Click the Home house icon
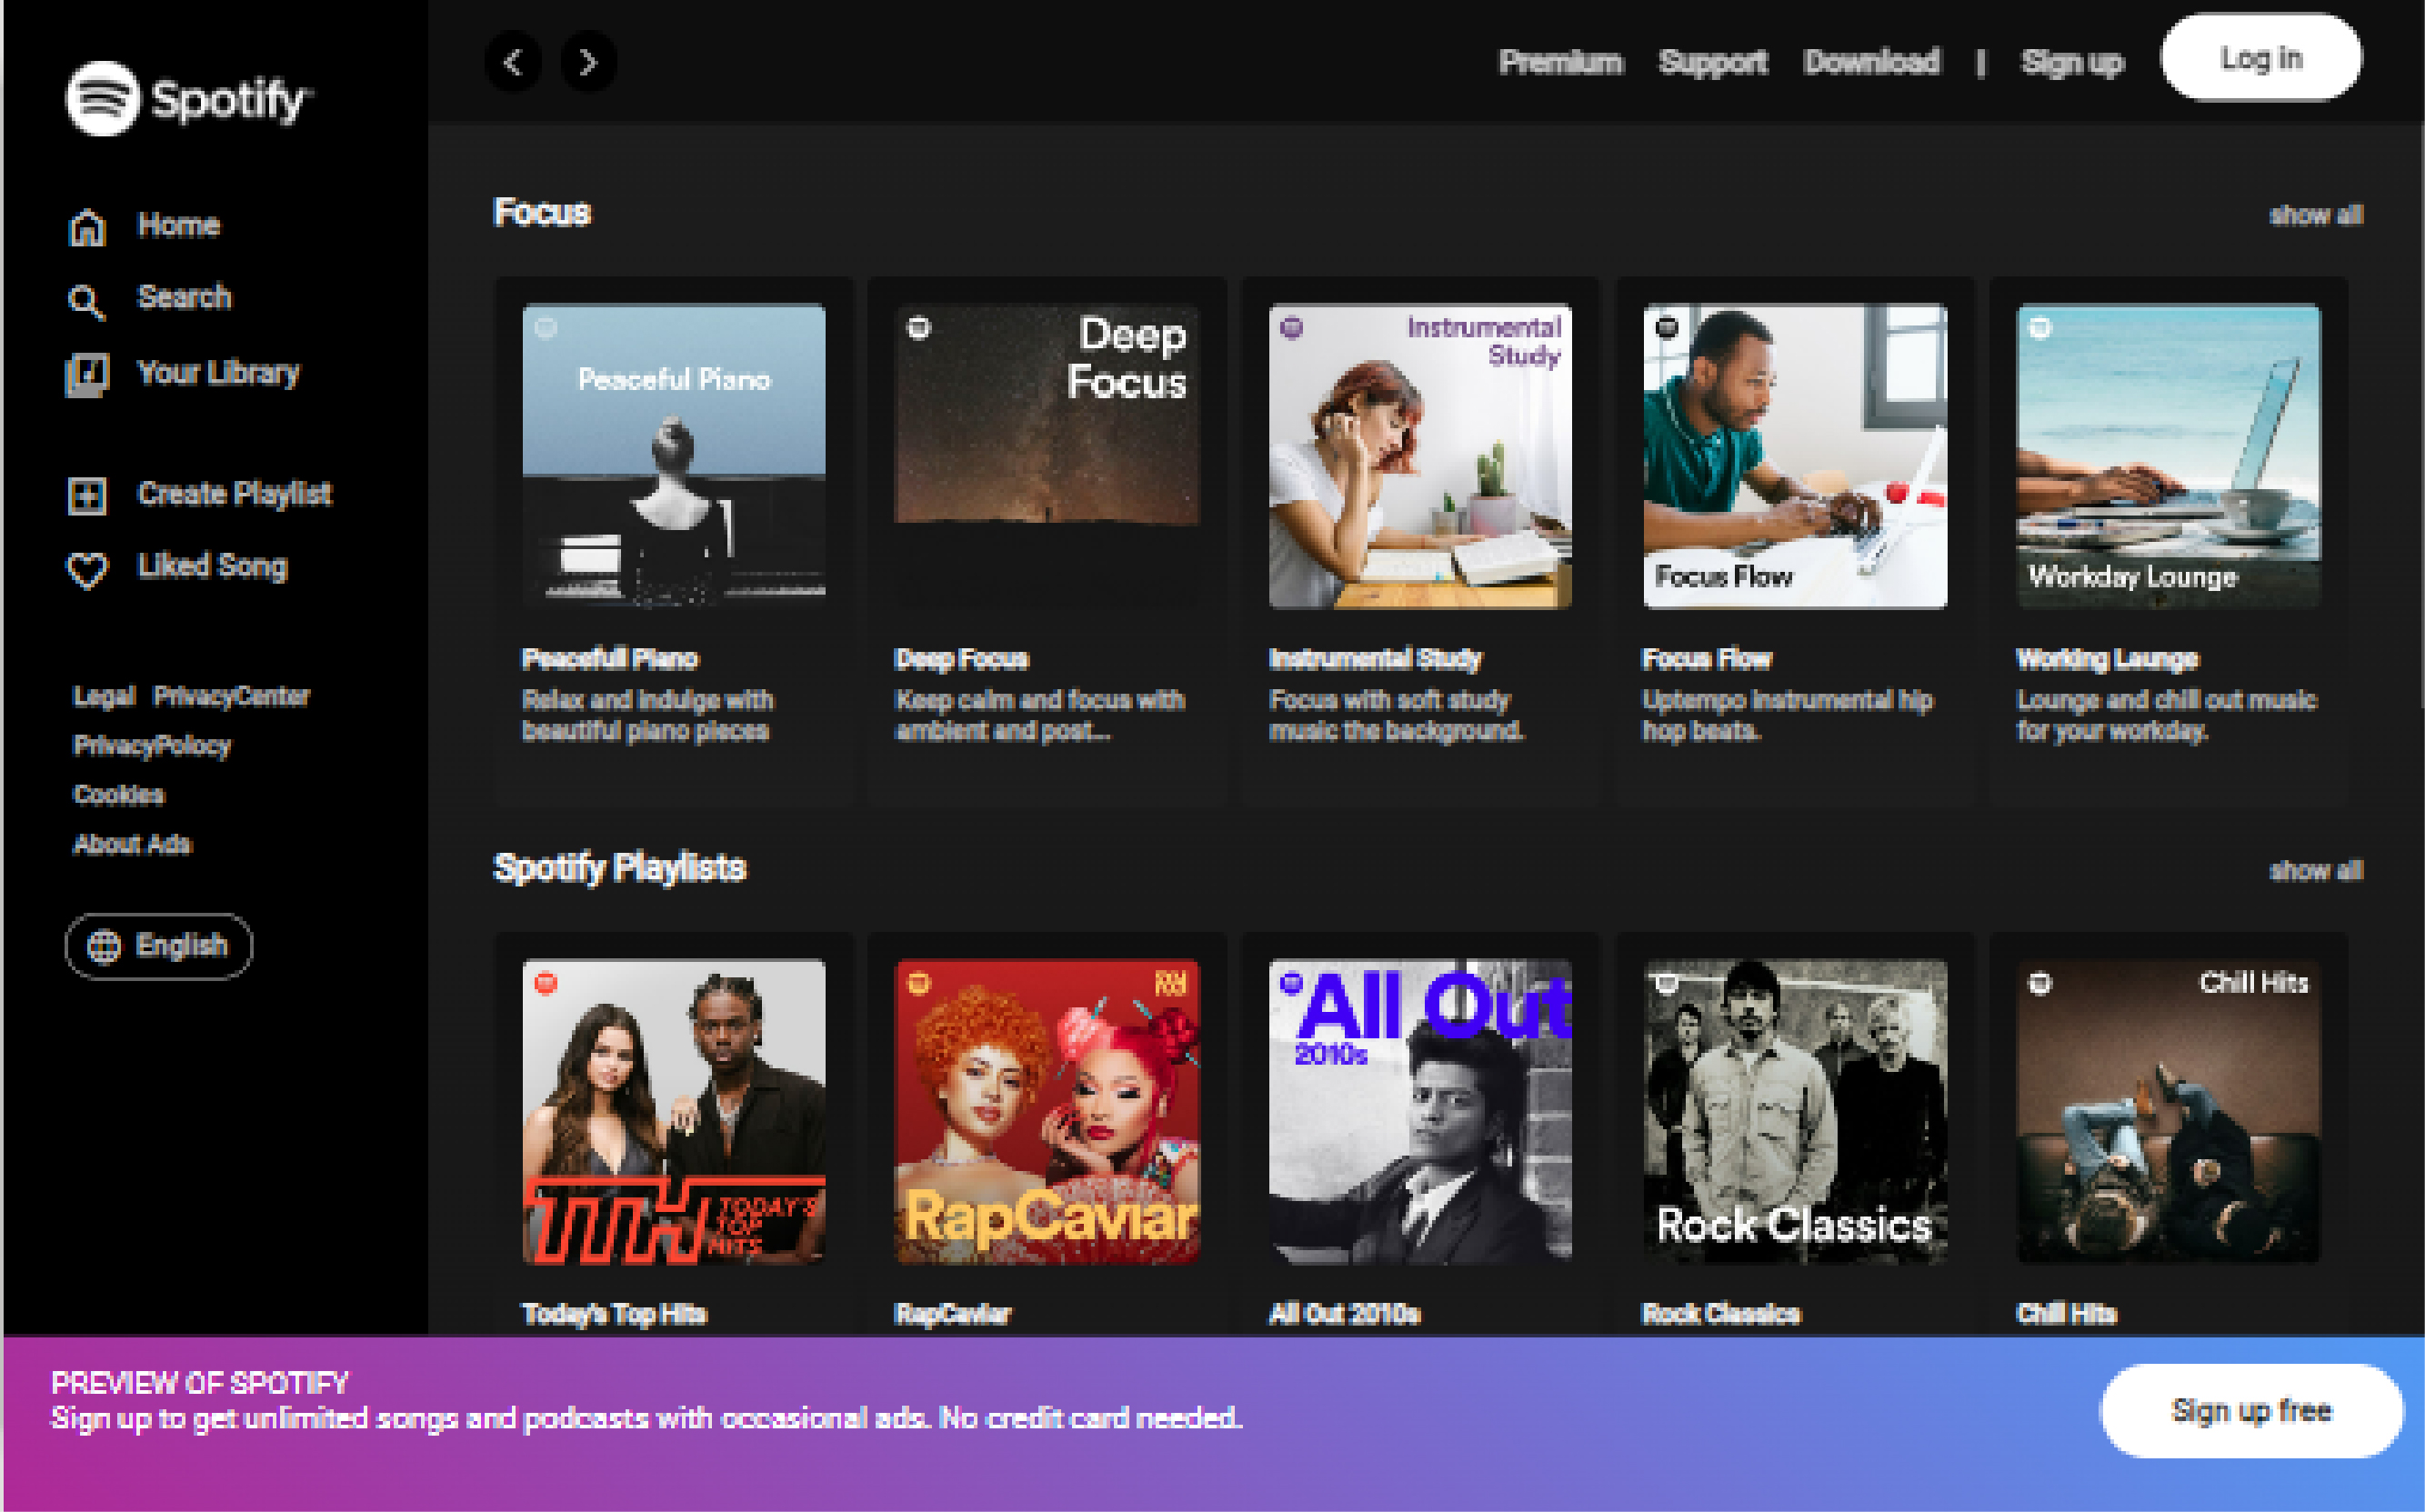The width and height of the screenshot is (2425, 1512). coord(87,227)
